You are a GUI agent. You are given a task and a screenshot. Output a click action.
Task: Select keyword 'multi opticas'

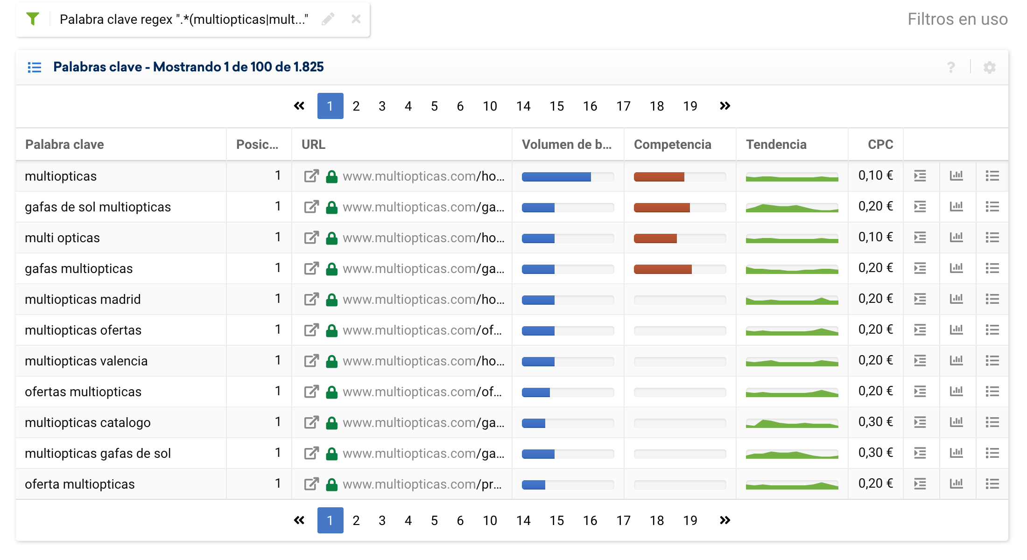pyautogui.click(x=62, y=238)
